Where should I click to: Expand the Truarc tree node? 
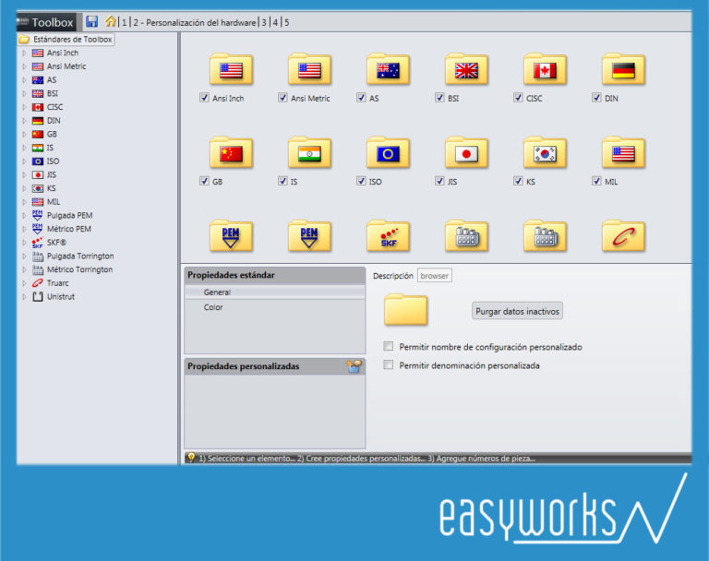pos(24,283)
